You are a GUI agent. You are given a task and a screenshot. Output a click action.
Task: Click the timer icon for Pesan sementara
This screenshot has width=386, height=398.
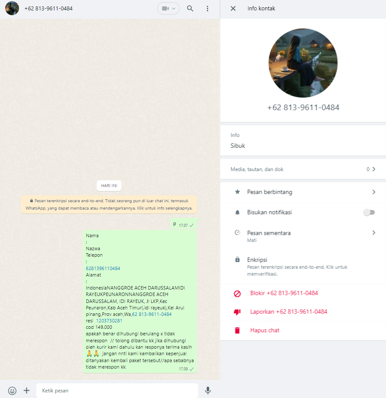coord(237,232)
